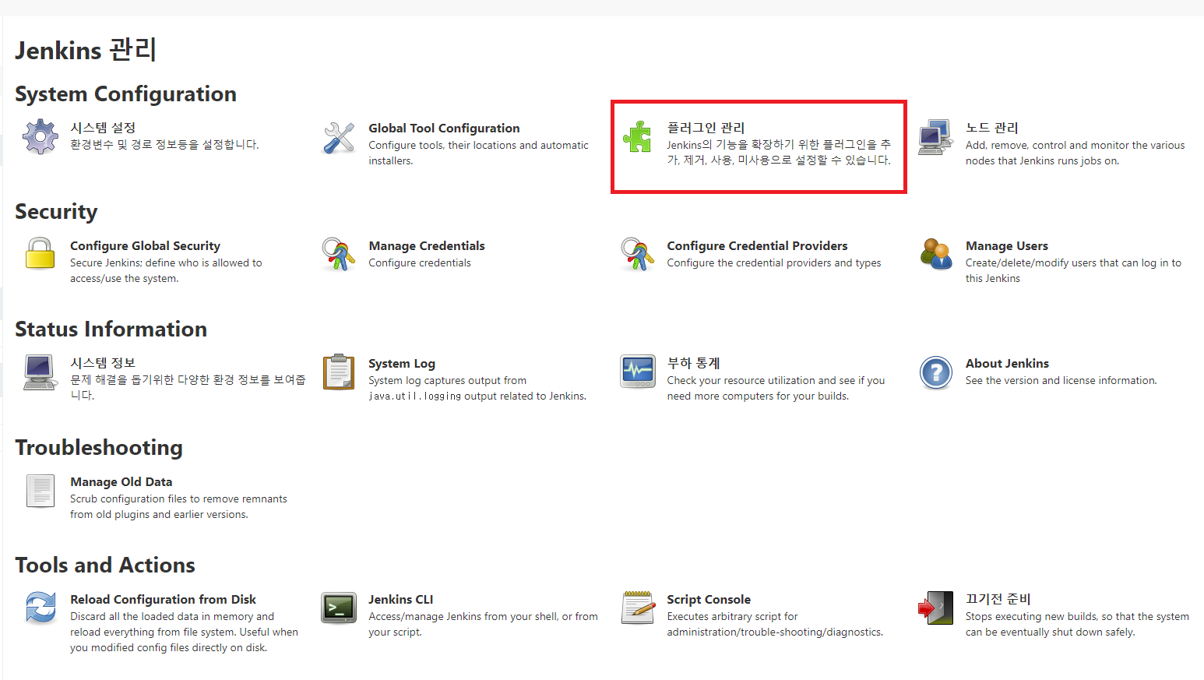This screenshot has height=680, width=1204.
Task: Open the 시스템 정보 monitor icon
Action: coord(40,372)
